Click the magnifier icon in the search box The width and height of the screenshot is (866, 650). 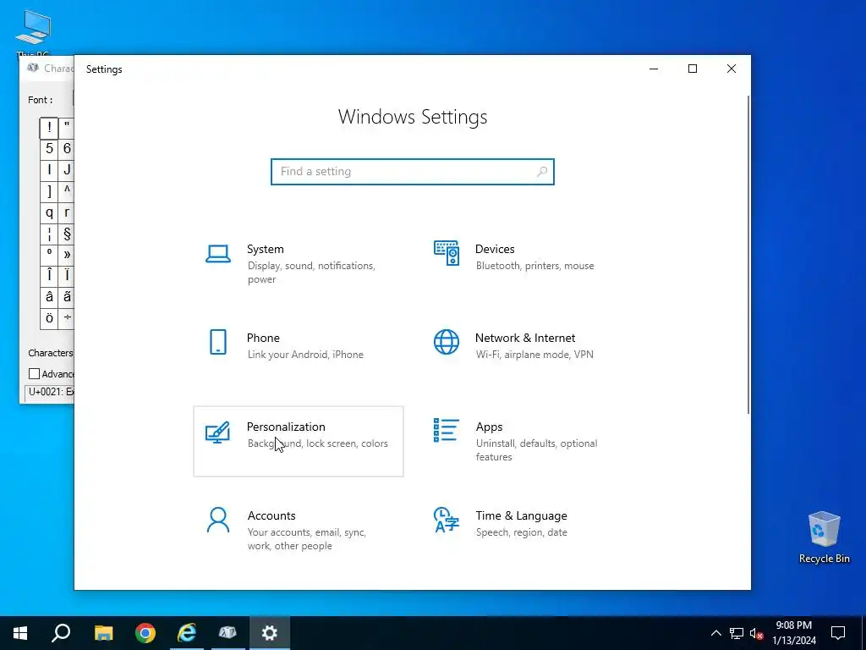coord(542,171)
